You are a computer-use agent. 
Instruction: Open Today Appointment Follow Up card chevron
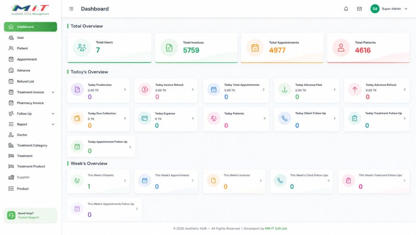click(x=130, y=147)
